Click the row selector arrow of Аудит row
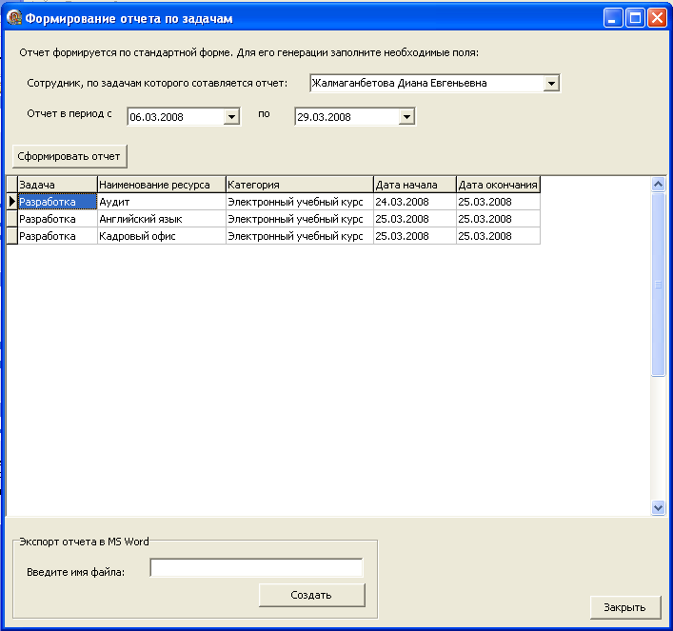The width and height of the screenshot is (673, 631). click(12, 202)
